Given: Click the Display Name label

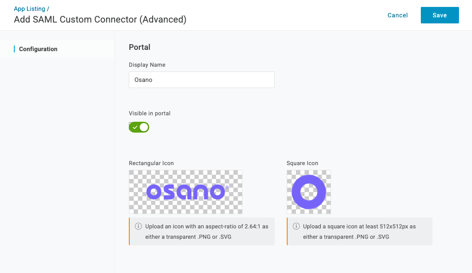Looking at the screenshot, I should [147, 65].
